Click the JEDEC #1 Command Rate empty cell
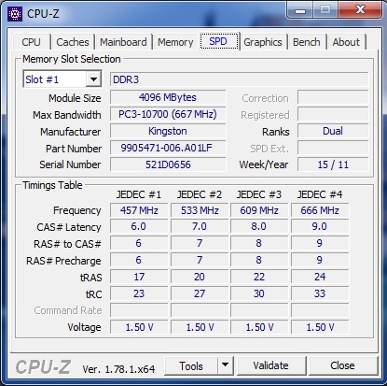 coord(139,310)
